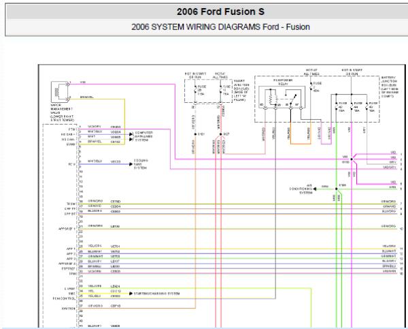
Task: Click the TPM pin label
Action: [72, 274]
